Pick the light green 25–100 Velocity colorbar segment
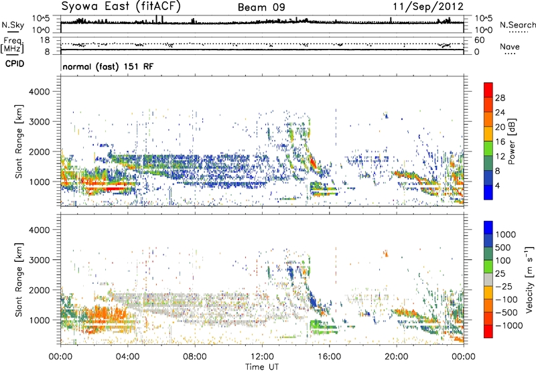 tap(488, 267)
